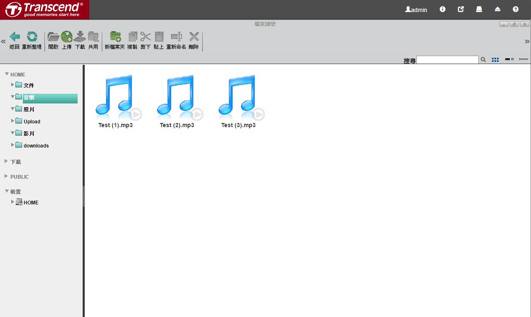The height and width of the screenshot is (317, 531).
Task: Switch to thumbnail grid view
Action: 495,60
